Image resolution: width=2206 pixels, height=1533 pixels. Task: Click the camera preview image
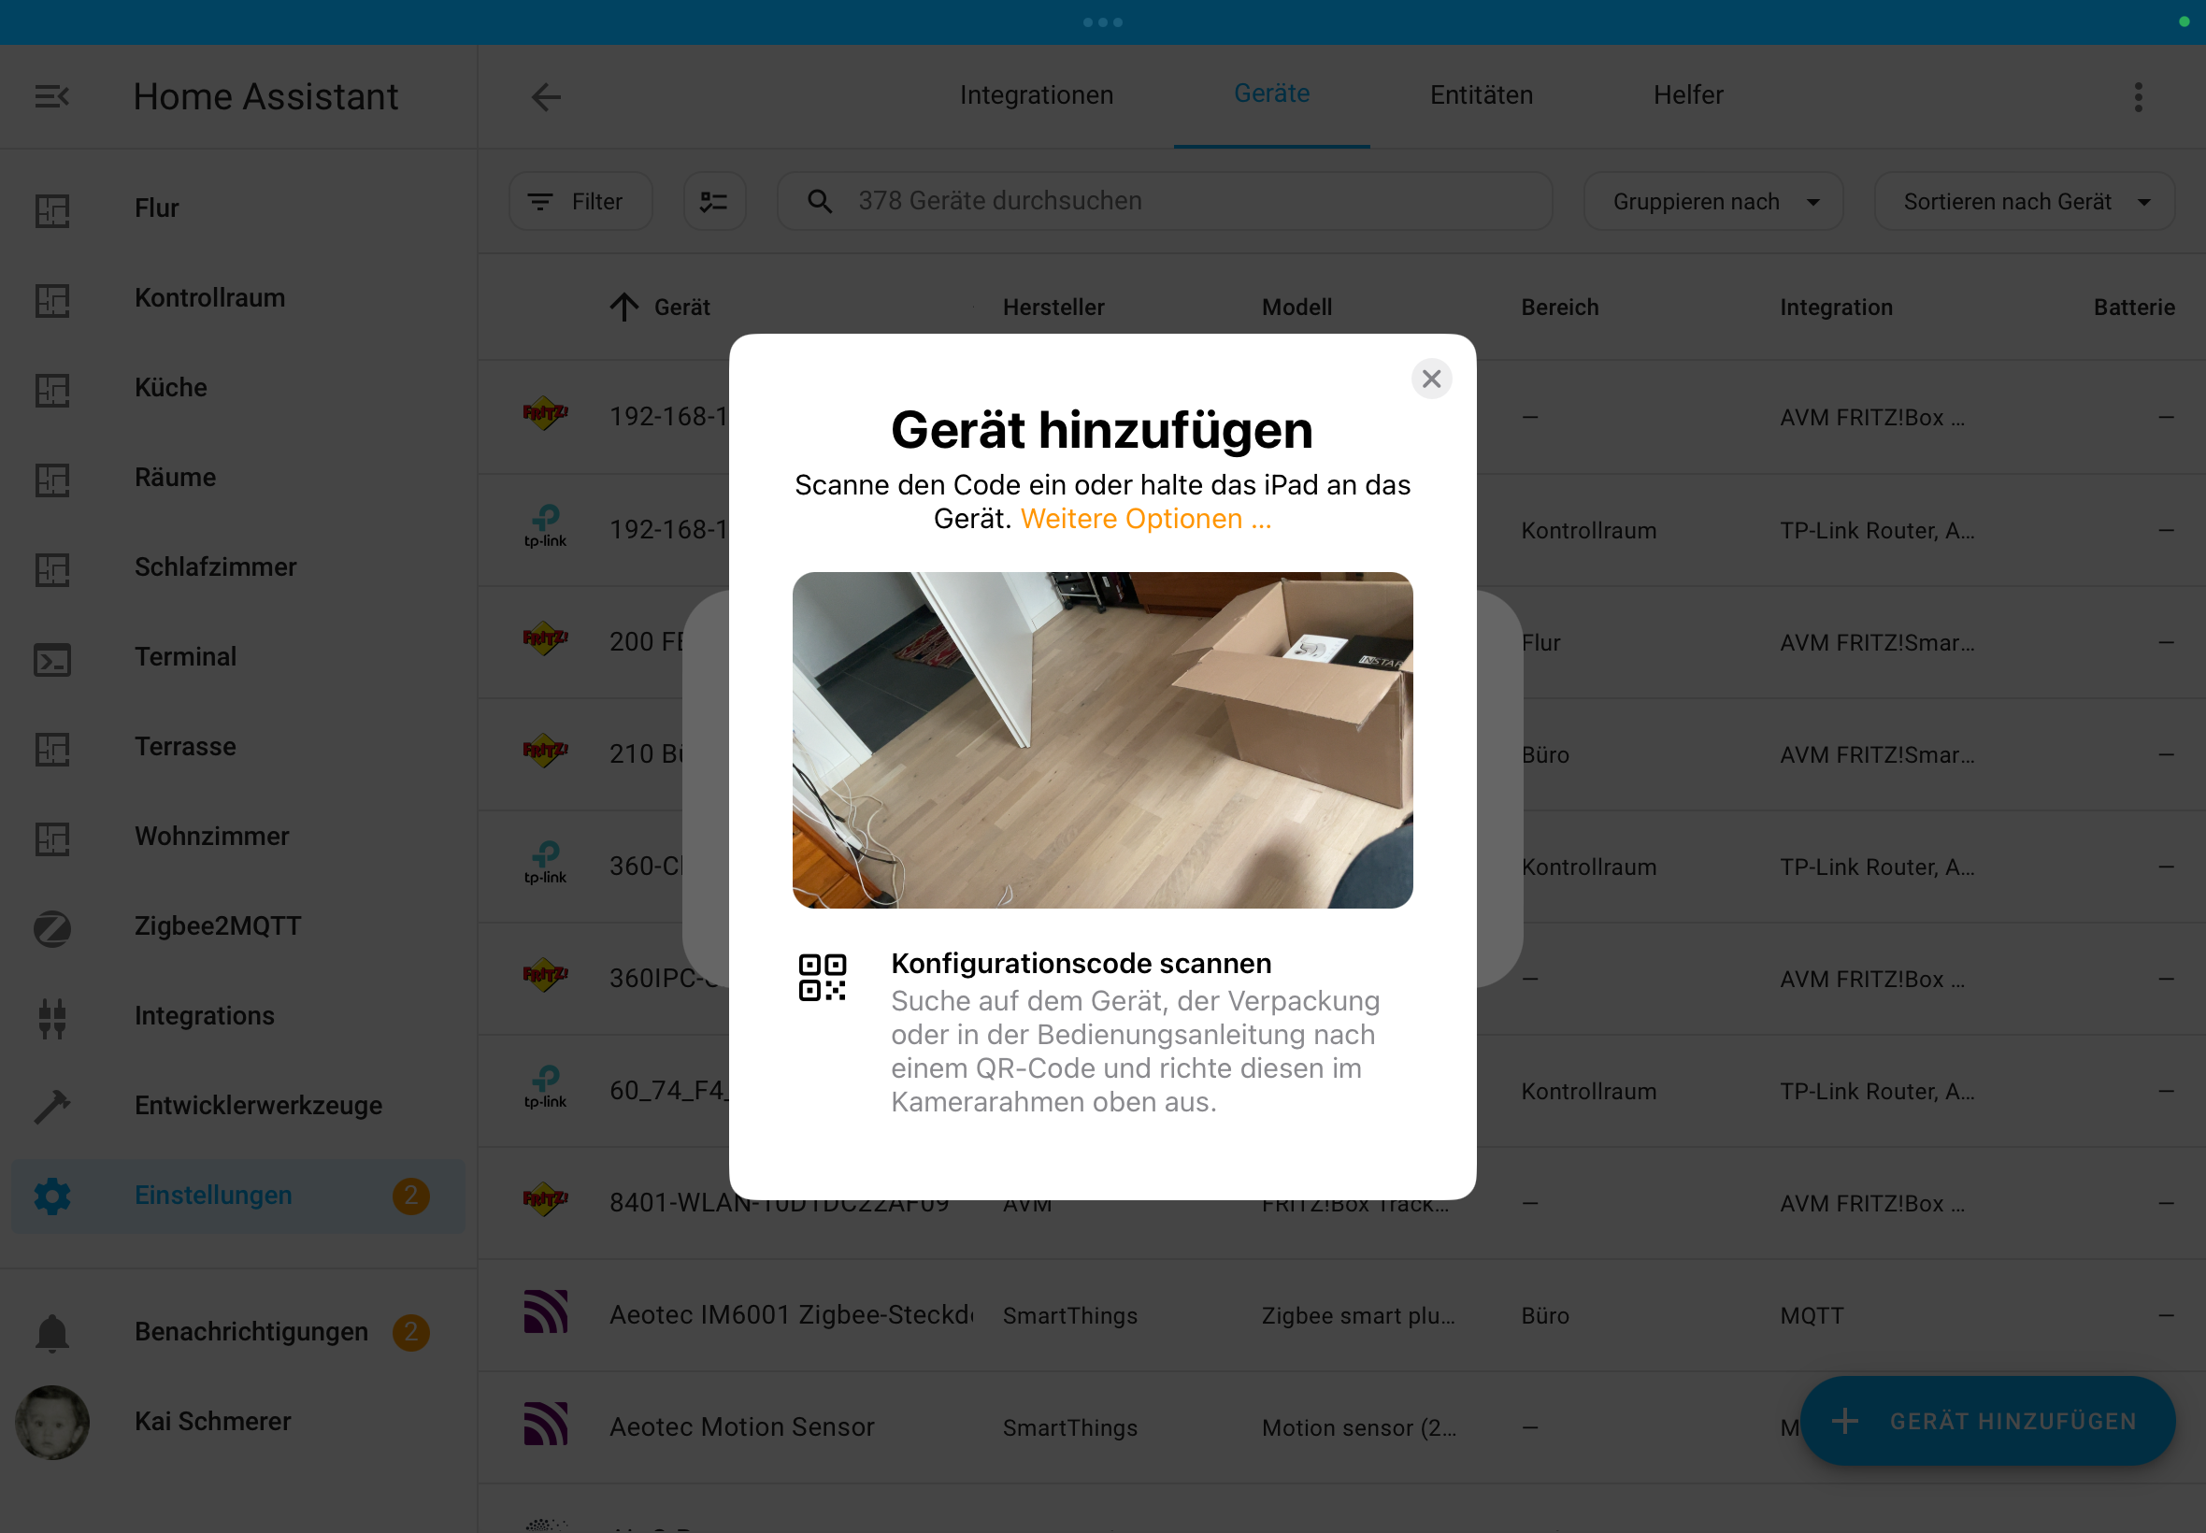tap(1101, 739)
